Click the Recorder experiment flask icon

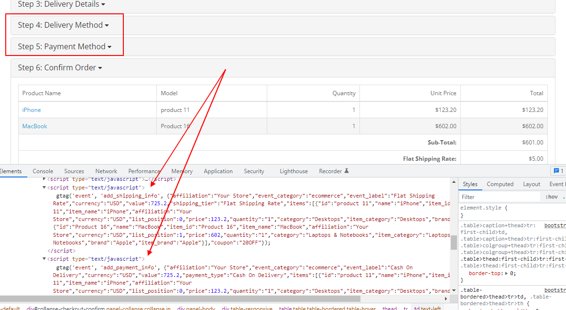(347, 171)
